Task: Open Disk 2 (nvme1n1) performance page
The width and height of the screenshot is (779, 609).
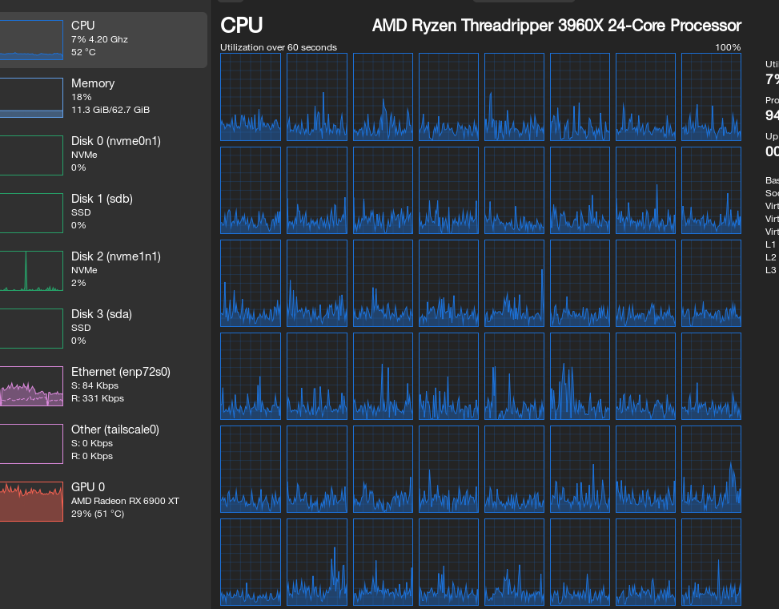Action: tap(102, 271)
